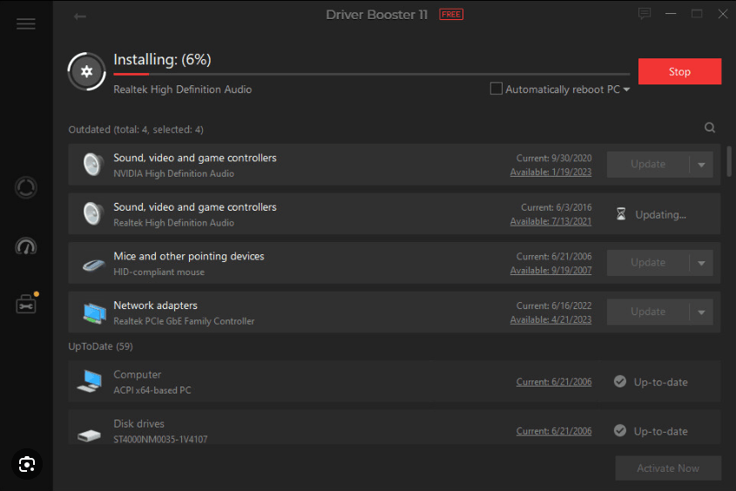Open Available: 4/21/2023 link
The width and height of the screenshot is (736, 491).
tap(550, 319)
